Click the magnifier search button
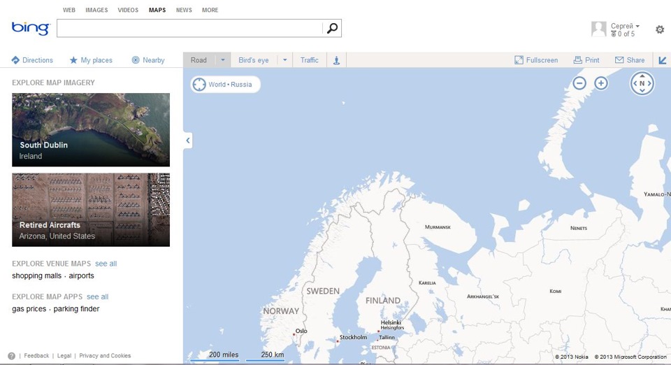The width and height of the screenshot is (671, 365). pyautogui.click(x=332, y=28)
